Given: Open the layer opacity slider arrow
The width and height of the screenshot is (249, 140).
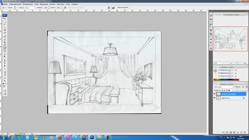Looking at the screenshot, I should point(247,87).
